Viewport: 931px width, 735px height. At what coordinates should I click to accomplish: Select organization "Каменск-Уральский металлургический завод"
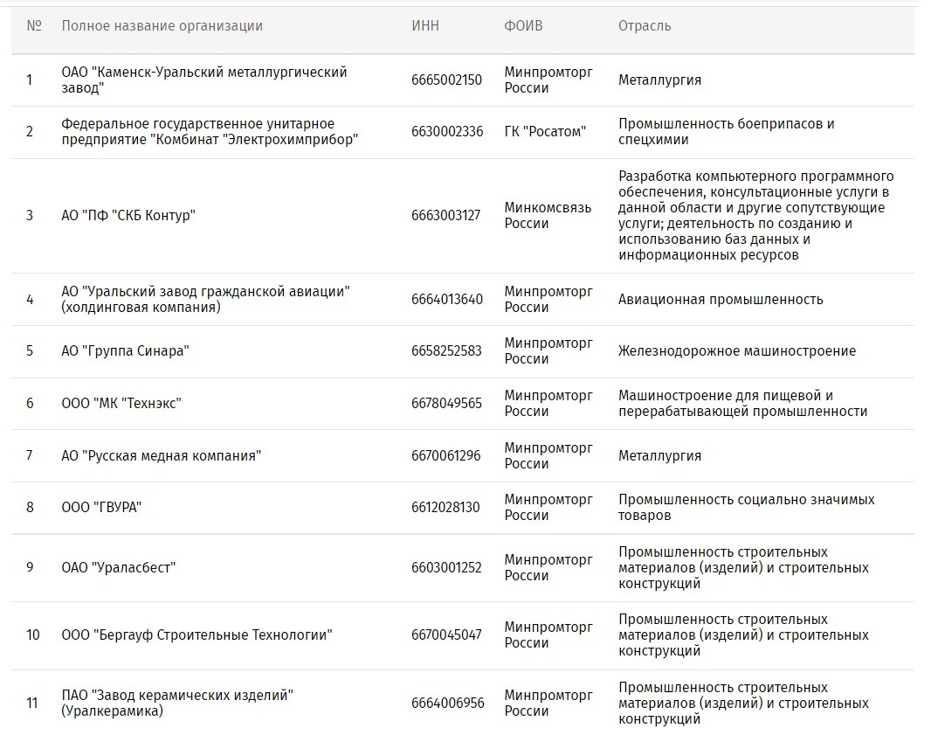coord(203,80)
